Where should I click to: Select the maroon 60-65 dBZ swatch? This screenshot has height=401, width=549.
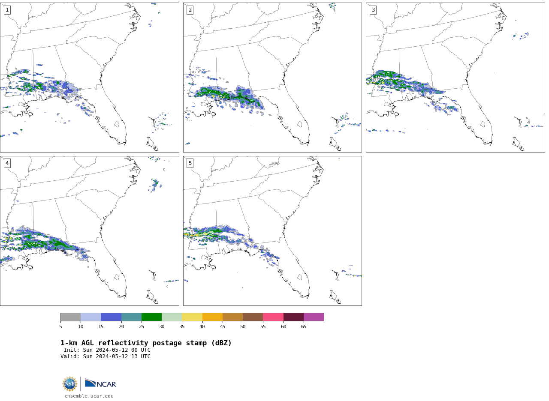[x=293, y=317]
